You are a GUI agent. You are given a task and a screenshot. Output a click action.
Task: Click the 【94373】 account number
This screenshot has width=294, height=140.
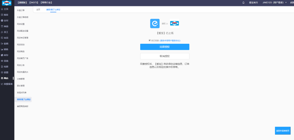coord(34,3)
